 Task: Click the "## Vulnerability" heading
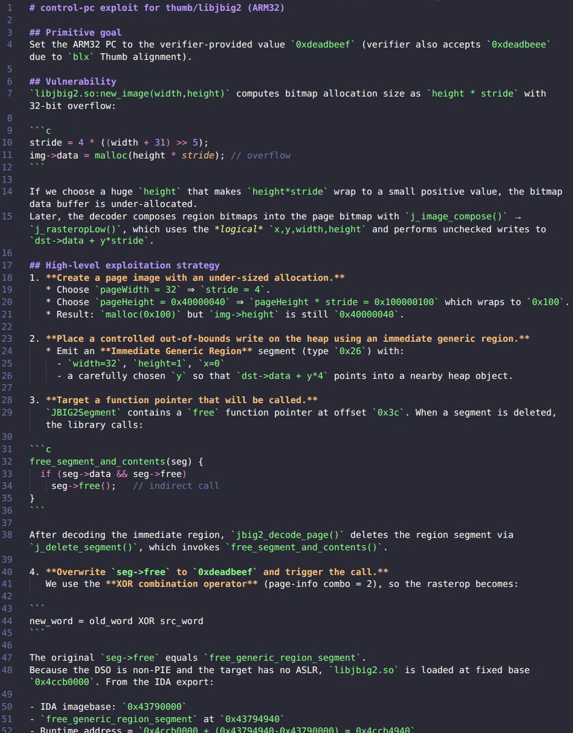(73, 81)
